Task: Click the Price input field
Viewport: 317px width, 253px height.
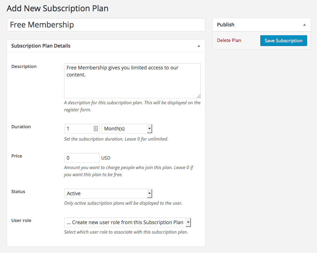Action: click(x=82, y=158)
